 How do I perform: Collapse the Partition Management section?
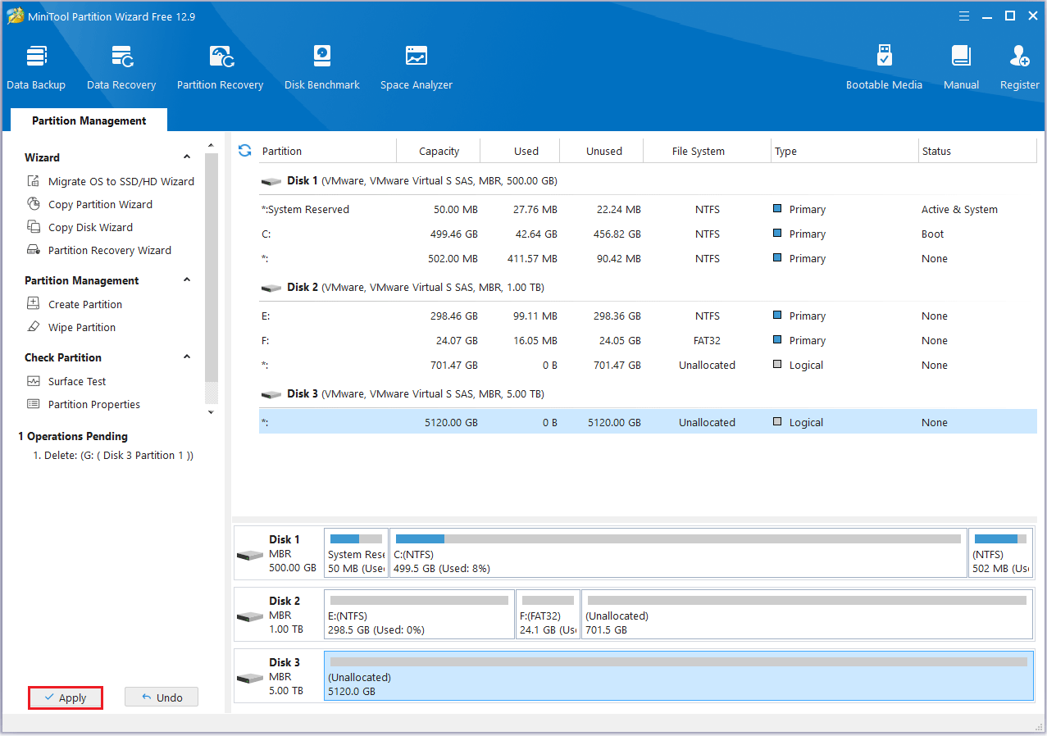(x=187, y=280)
